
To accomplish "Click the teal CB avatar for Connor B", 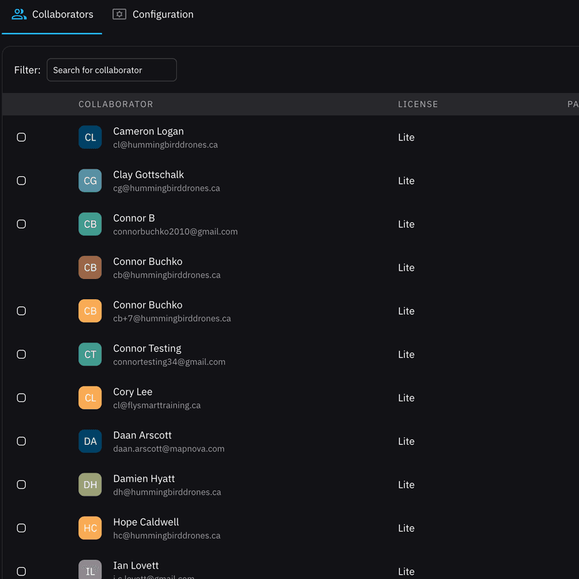I will [x=90, y=224].
